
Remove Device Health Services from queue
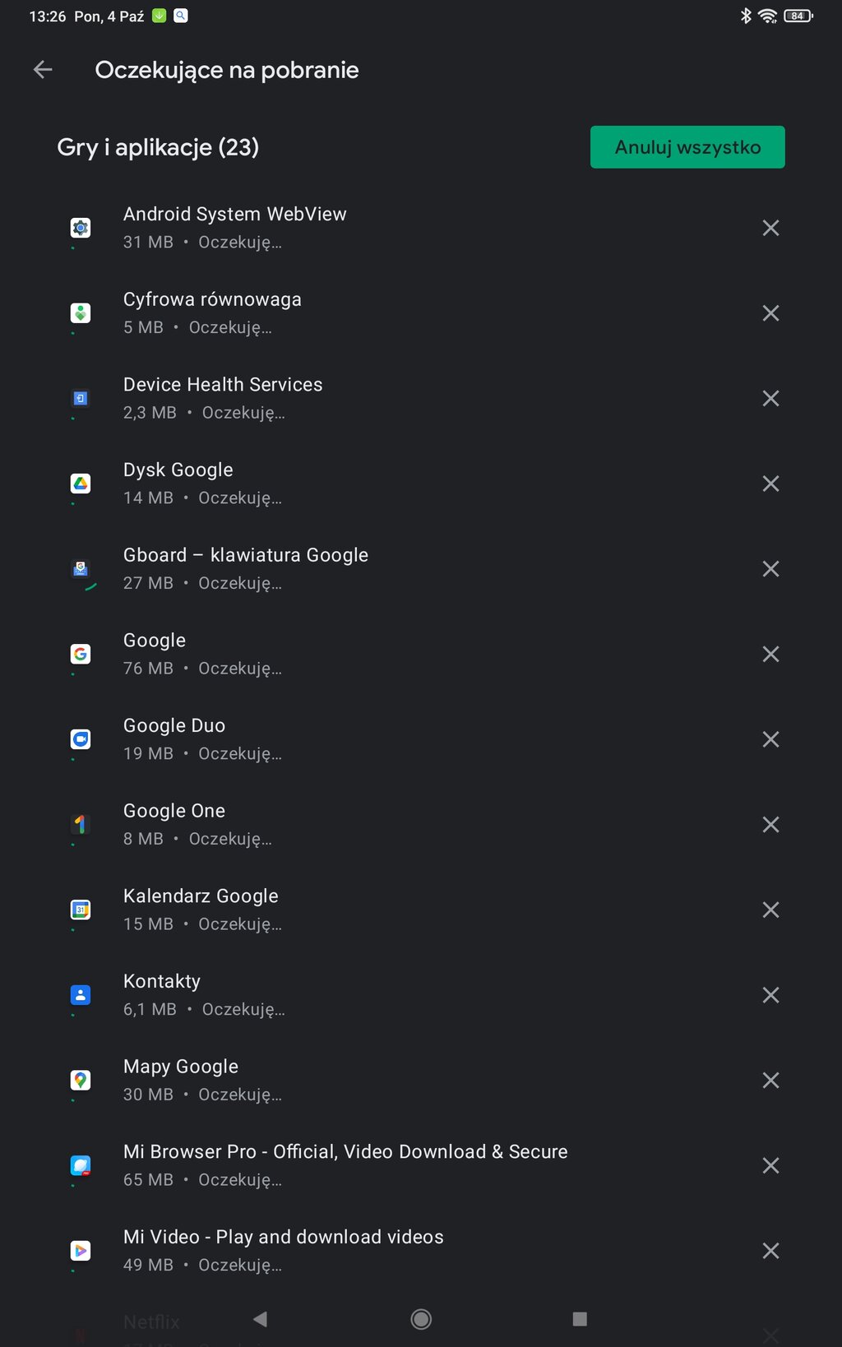click(x=770, y=399)
